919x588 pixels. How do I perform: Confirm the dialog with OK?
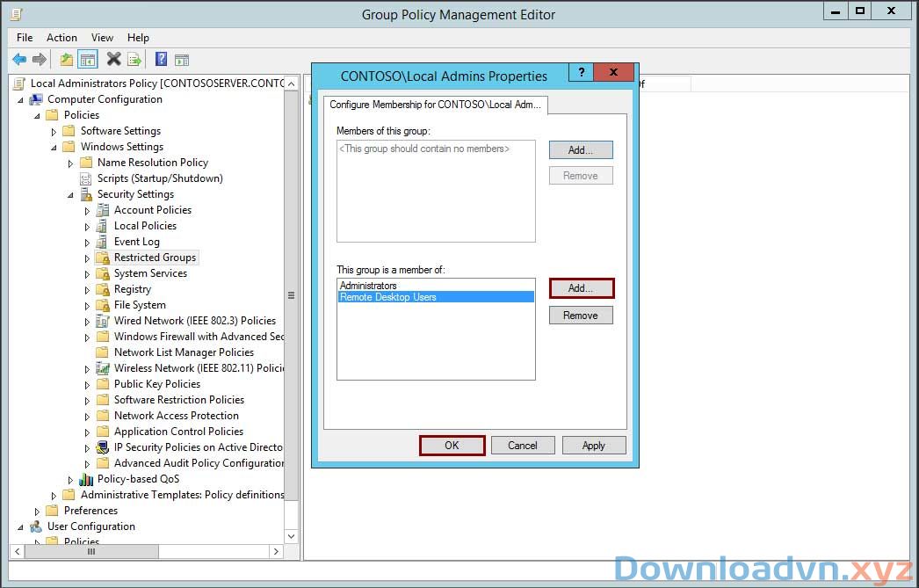[x=452, y=446]
